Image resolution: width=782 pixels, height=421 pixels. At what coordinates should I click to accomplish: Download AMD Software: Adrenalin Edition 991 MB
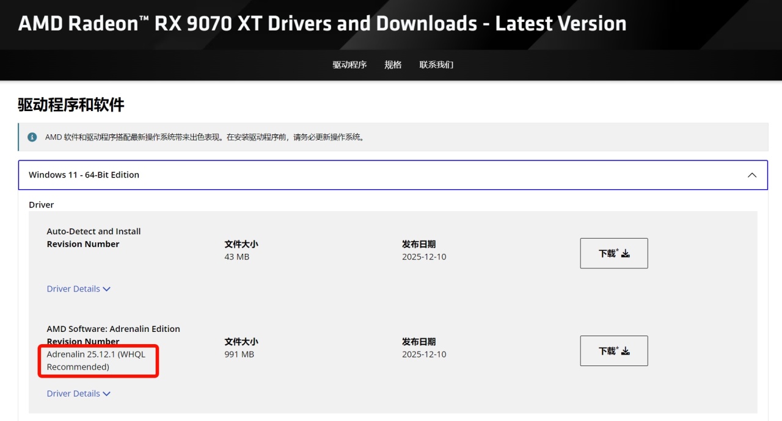(x=614, y=351)
